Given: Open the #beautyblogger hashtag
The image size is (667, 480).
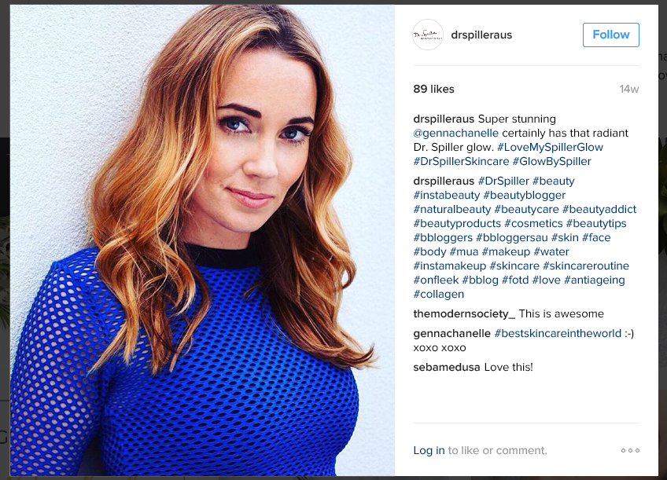Looking at the screenshot, I should [x=525, y=195].
